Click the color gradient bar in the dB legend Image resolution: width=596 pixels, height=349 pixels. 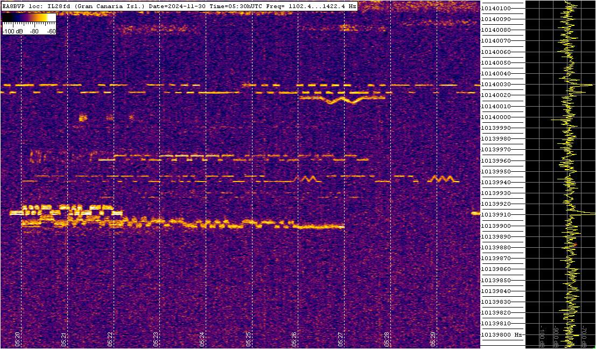tap(29, 17)
